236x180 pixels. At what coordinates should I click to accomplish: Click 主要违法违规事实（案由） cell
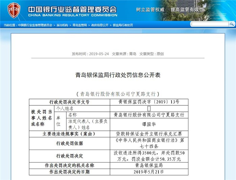point(69,134)
